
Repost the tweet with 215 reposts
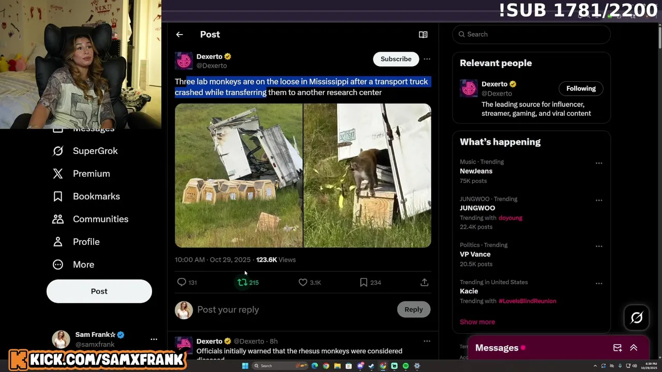tap(248, 282)
